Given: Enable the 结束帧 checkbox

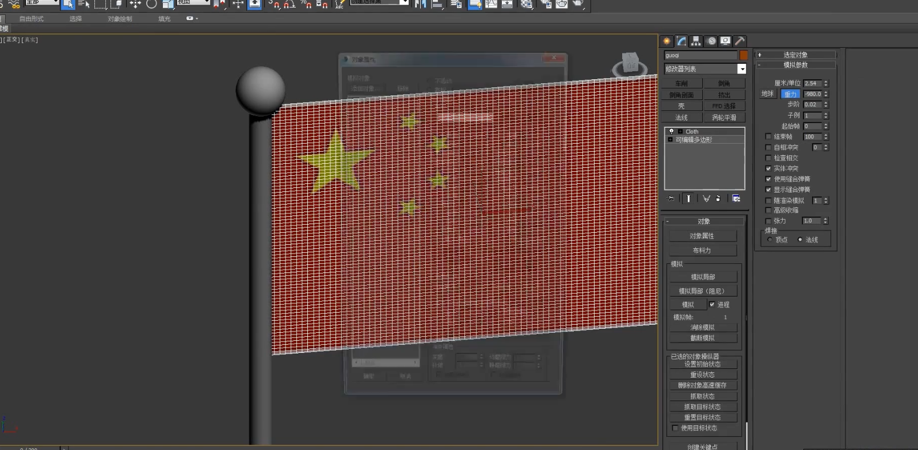Looking at the screenshot, I should point(768,137).
